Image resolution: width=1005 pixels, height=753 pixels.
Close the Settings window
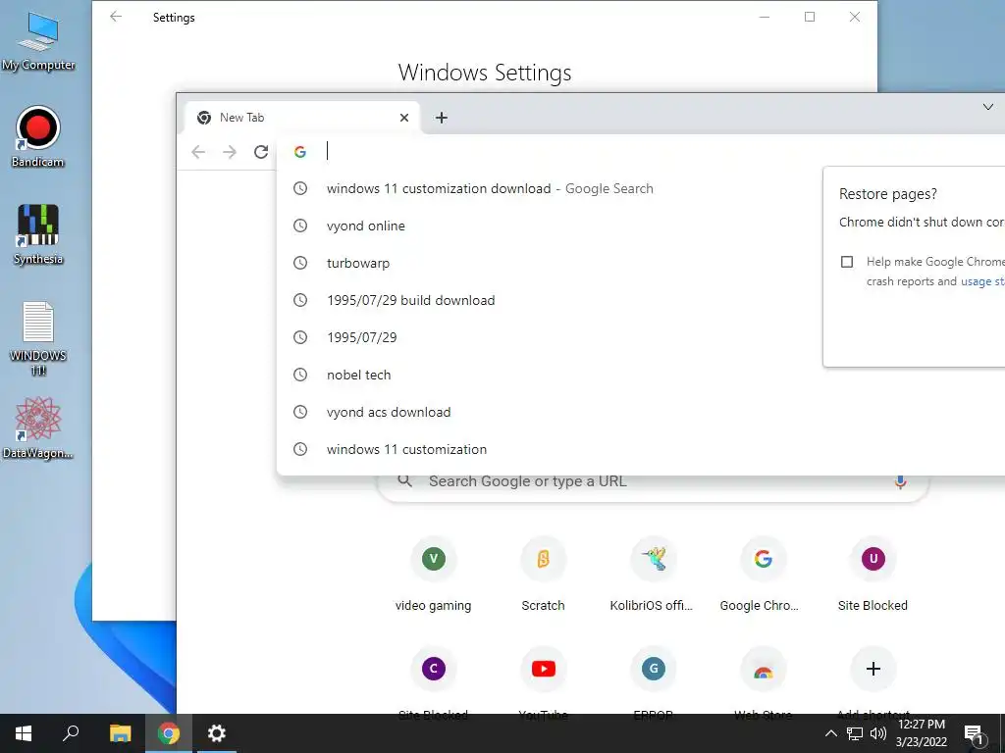pos(855,17)
